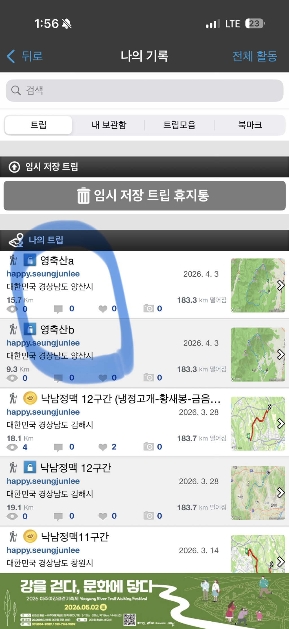Image resolution: width=289 pixels, height=629 pixels.
Task: Tap the eye views icon on 낙남정맥 12구간 (냉정고개) trip
Action: click(12, 447)
